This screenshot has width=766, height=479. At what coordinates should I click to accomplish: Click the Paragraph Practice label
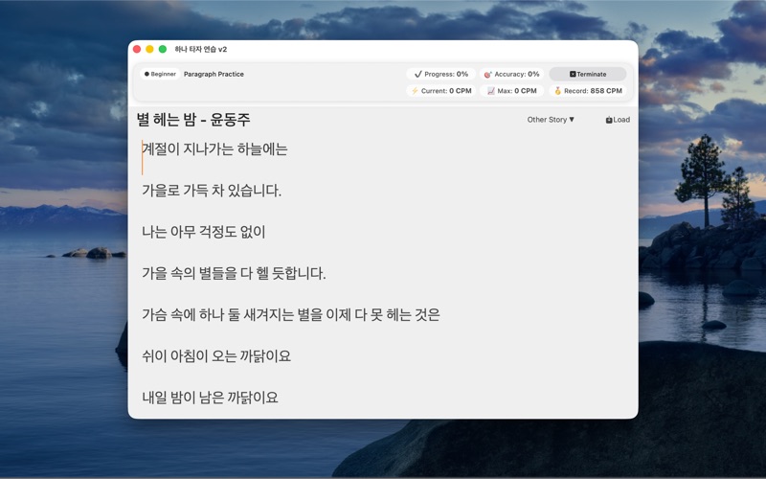tap(214, 75)
